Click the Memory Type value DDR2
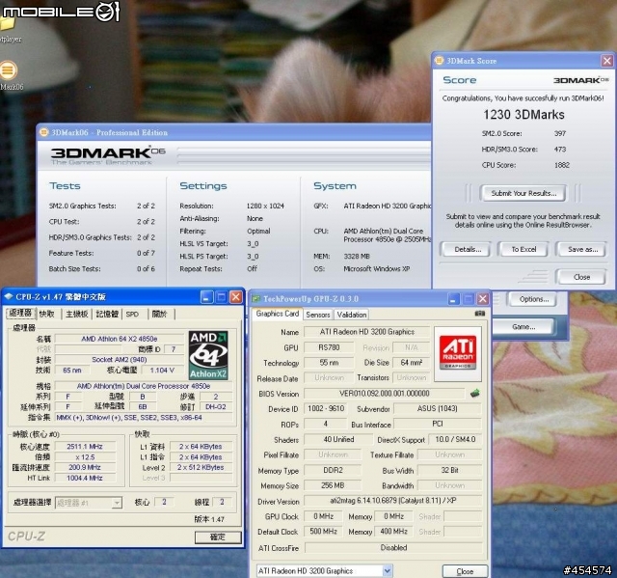 [333, 470]
